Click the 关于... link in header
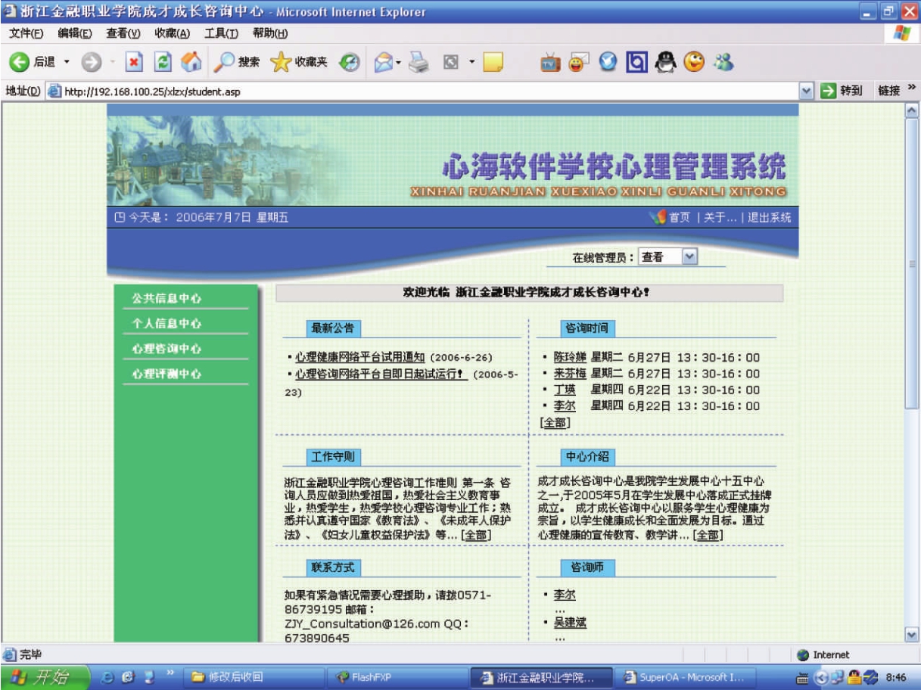The image size is (921, 690). click(x=720, y=218)
